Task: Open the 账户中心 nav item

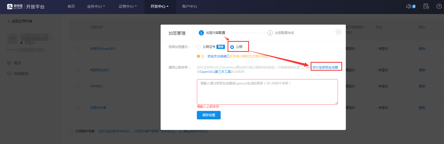Action: coord(190,6)
